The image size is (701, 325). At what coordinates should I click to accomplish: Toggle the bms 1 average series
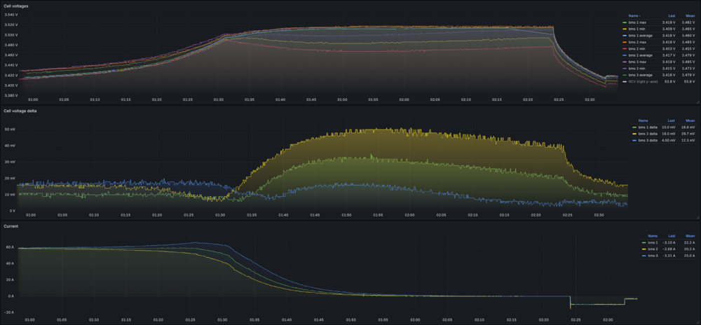640,35
